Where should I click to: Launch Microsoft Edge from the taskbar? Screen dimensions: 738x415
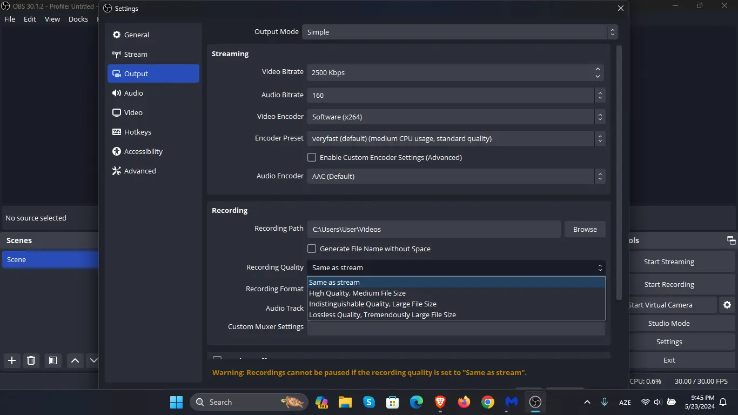(417, 402)
